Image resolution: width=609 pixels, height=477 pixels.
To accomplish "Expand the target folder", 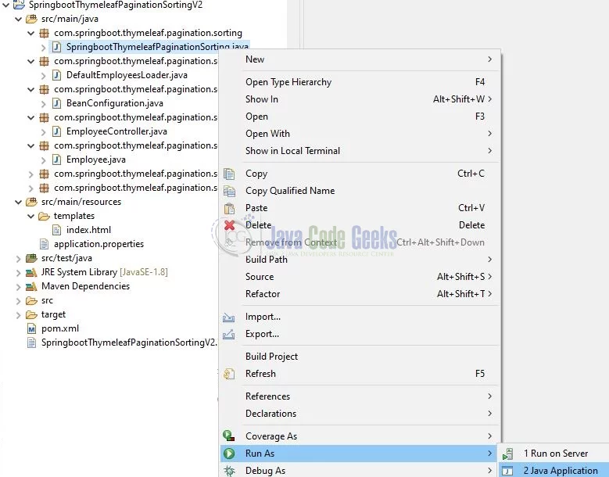I will [18, 314].
